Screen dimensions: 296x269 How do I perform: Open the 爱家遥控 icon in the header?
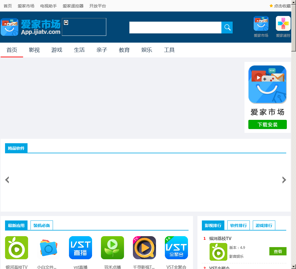click(x=283, y=23)
